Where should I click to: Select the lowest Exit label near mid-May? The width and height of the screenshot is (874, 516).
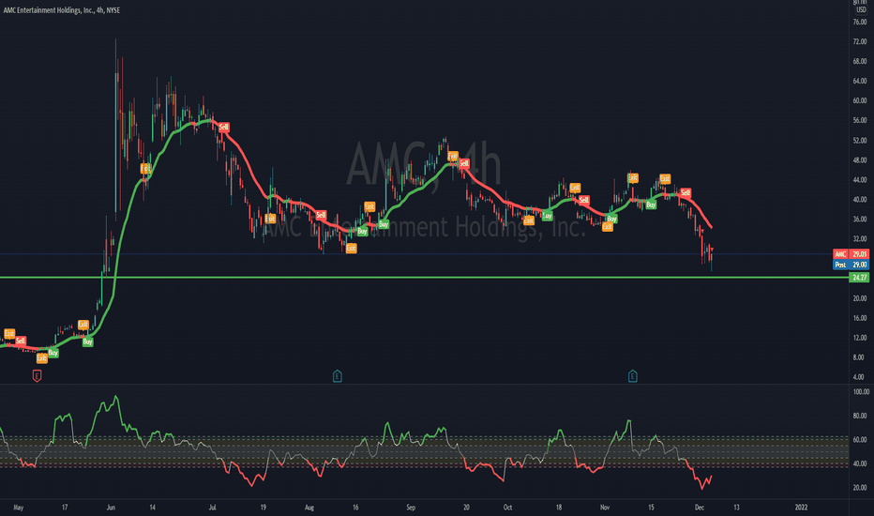point(42,358)
